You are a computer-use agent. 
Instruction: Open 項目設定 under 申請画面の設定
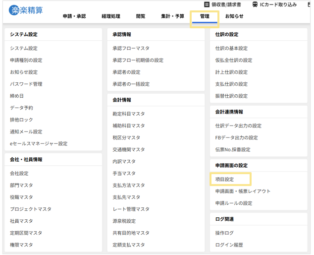(x=224, y=179)
